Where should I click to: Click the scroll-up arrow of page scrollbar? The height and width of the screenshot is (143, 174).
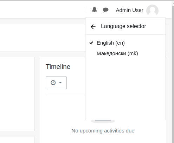tap(173, 4)
